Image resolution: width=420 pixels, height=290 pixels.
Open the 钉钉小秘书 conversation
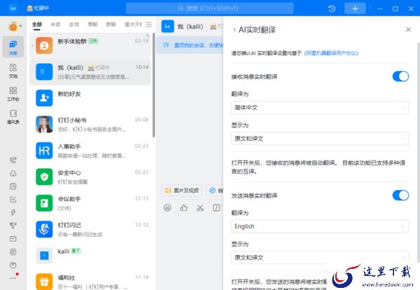coord(90,125)
